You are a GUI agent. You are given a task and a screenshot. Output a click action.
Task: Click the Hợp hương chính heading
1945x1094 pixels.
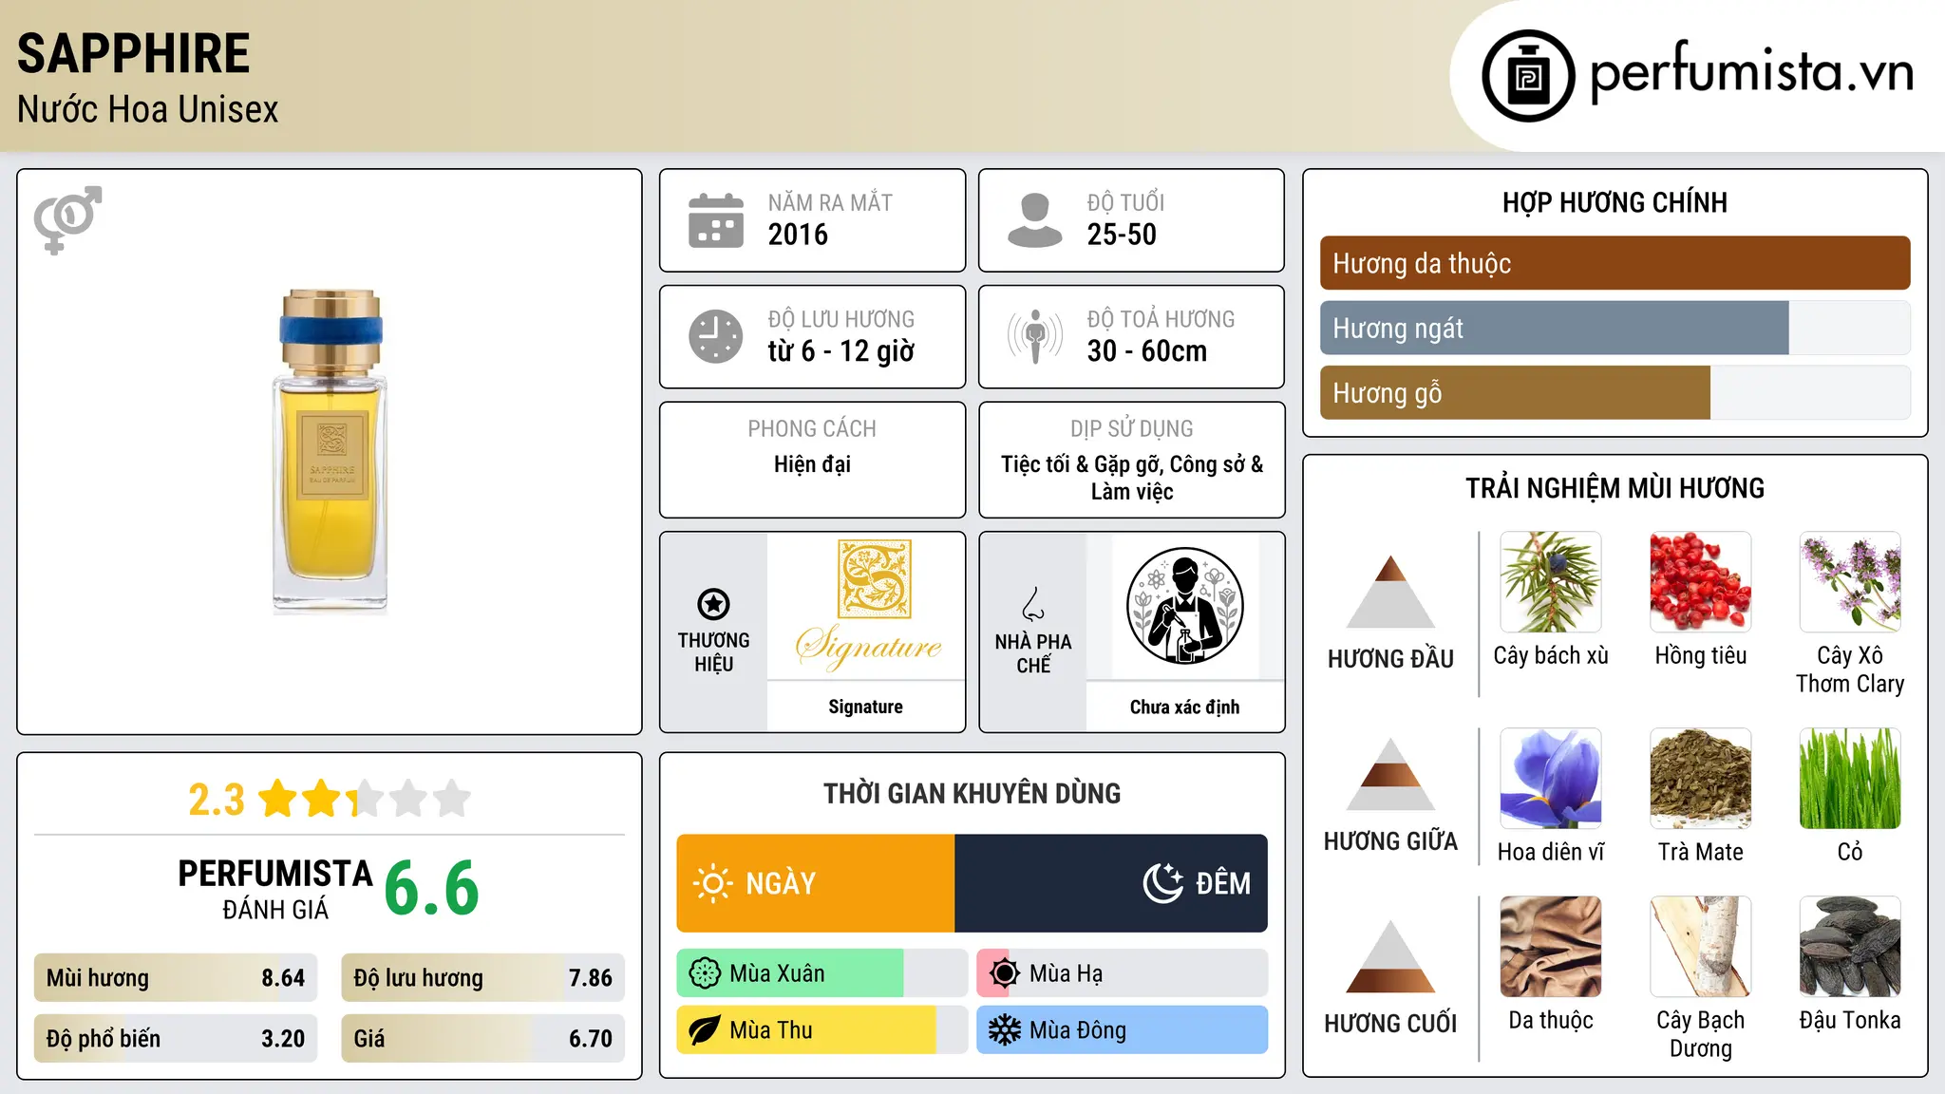1615,202
